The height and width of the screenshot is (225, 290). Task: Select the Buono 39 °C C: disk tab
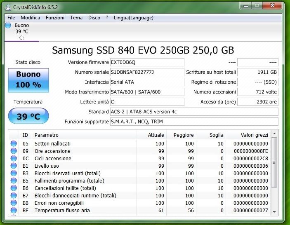[22, 31]
